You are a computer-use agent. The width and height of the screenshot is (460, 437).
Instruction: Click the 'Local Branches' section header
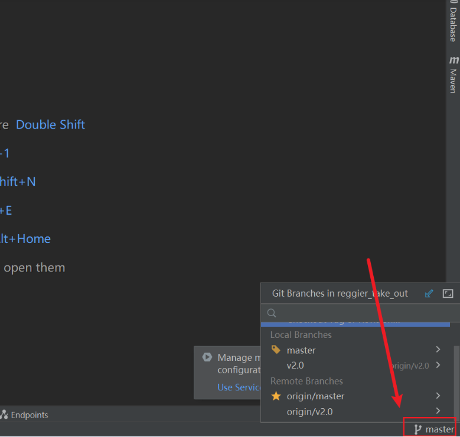[301, 335]
